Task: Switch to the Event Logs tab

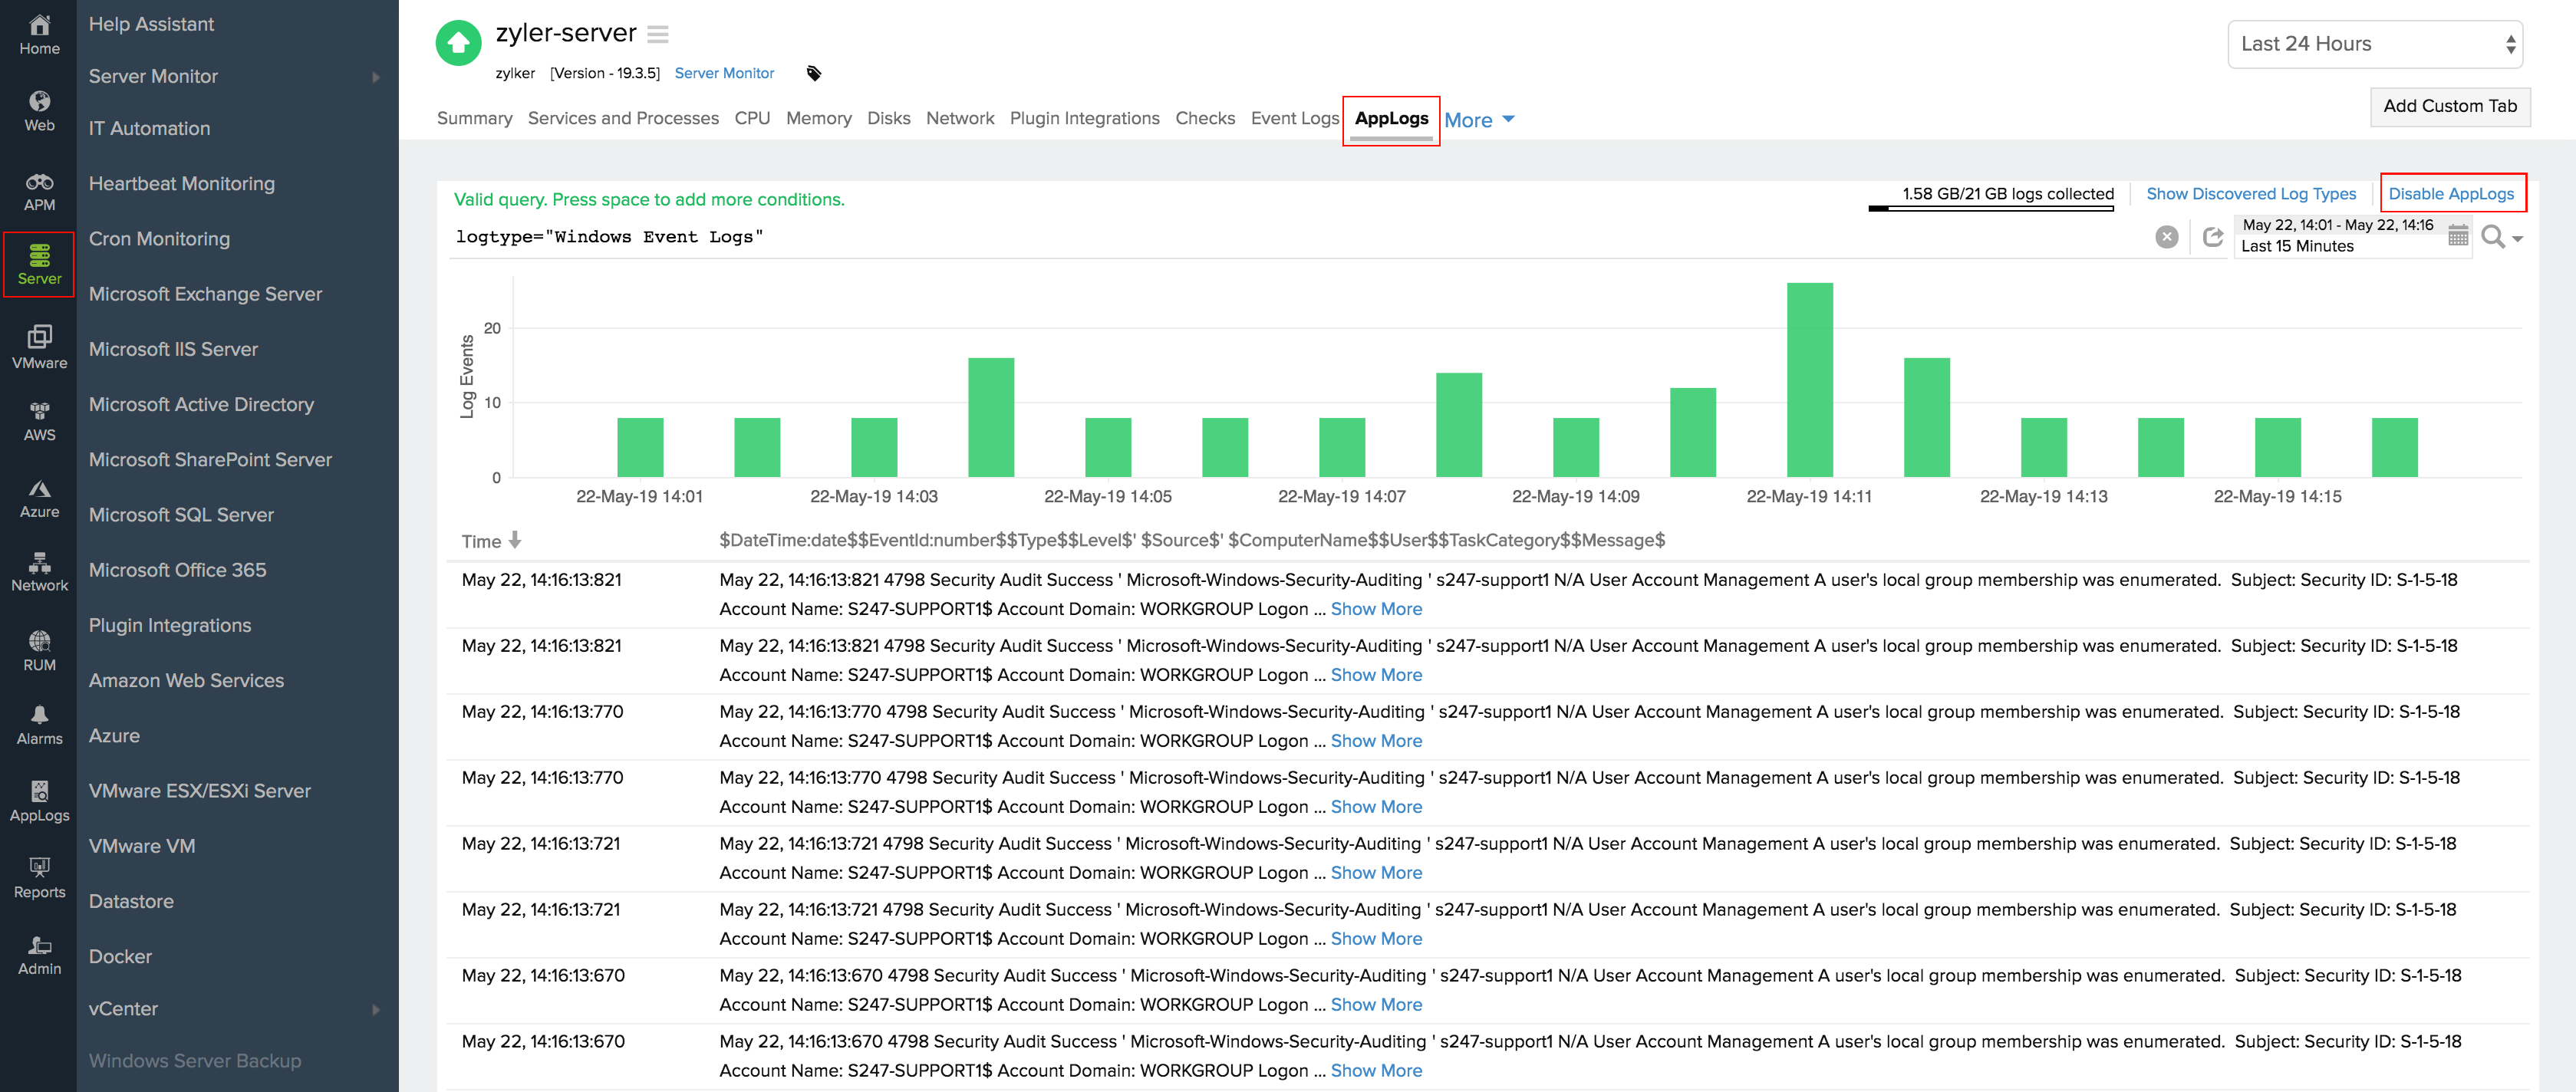Action: 1294,118
